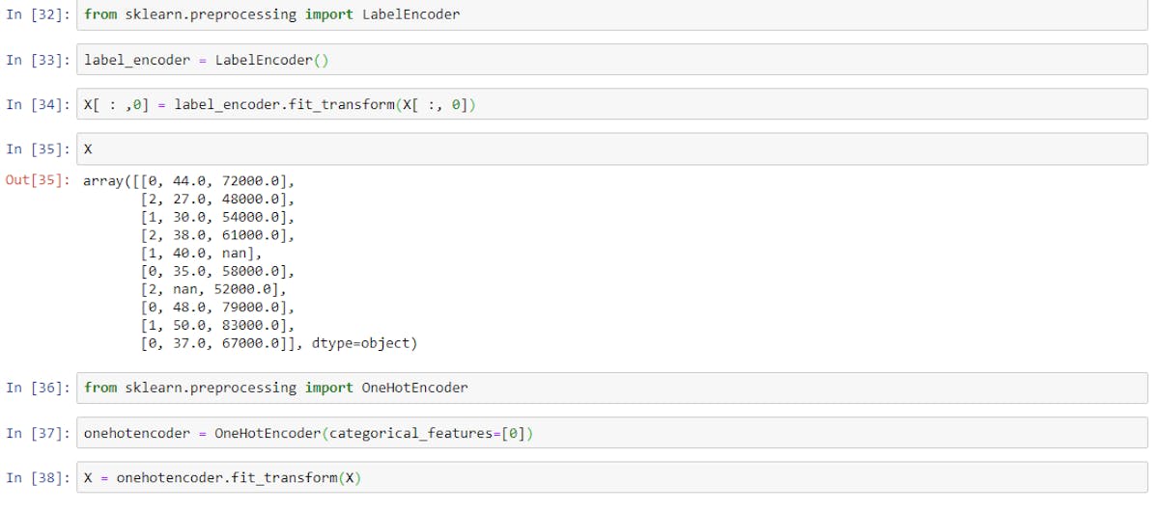The image size is (1159, 510).
Task: Click the In [32] prompt label
Action: coord(37,15)
